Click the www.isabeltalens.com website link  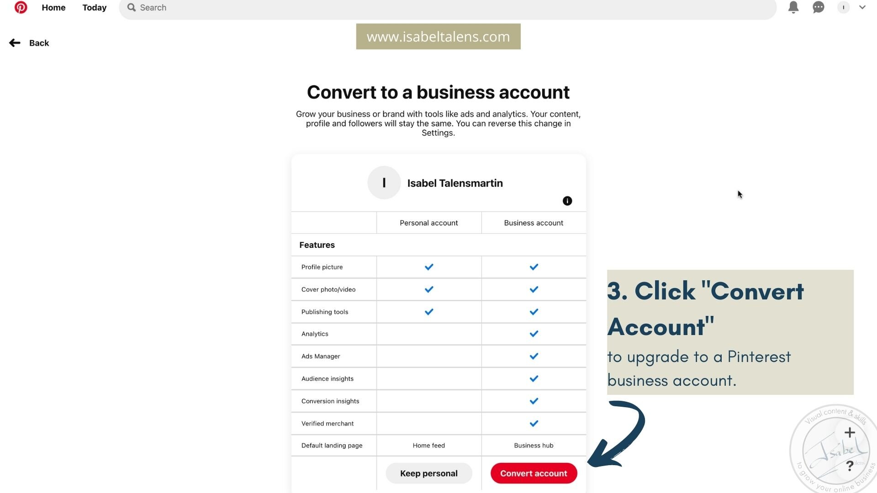coord(438,36)
